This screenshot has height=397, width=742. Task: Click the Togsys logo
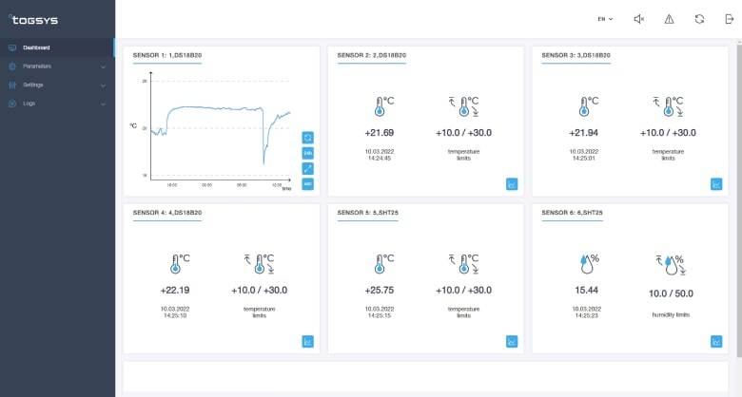(33, 20)
